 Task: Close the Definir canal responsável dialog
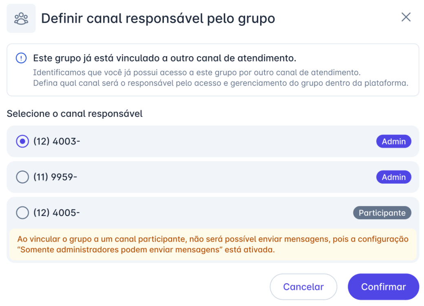point(406,17)
